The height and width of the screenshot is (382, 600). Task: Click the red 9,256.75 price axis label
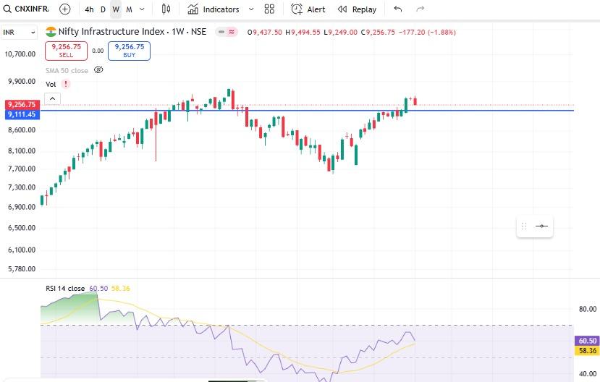(x=22, y=104)
